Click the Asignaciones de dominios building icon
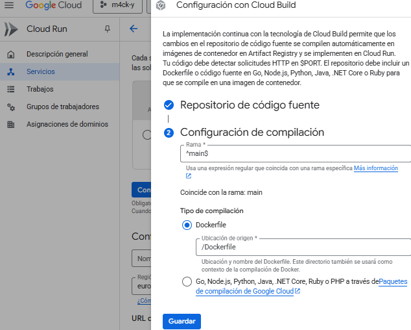Screen dimensions: 411x330 coord(11,124)
